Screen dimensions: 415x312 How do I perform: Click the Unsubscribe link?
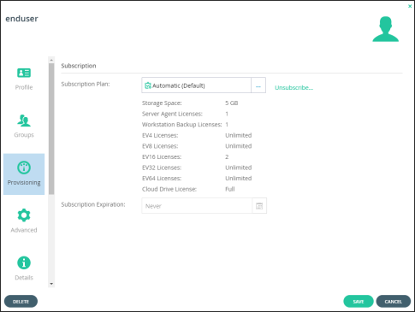(294, 87)
